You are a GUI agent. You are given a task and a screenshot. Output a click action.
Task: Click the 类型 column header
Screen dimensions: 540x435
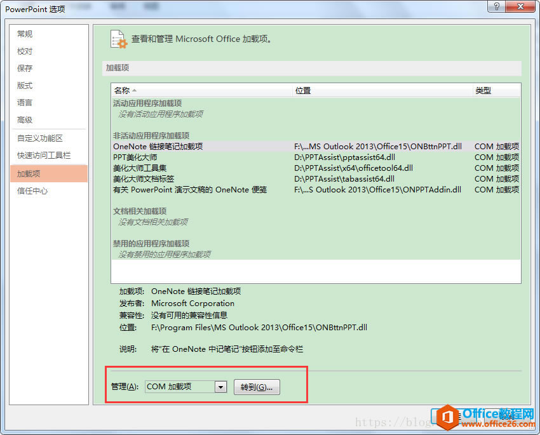point(483,90)
